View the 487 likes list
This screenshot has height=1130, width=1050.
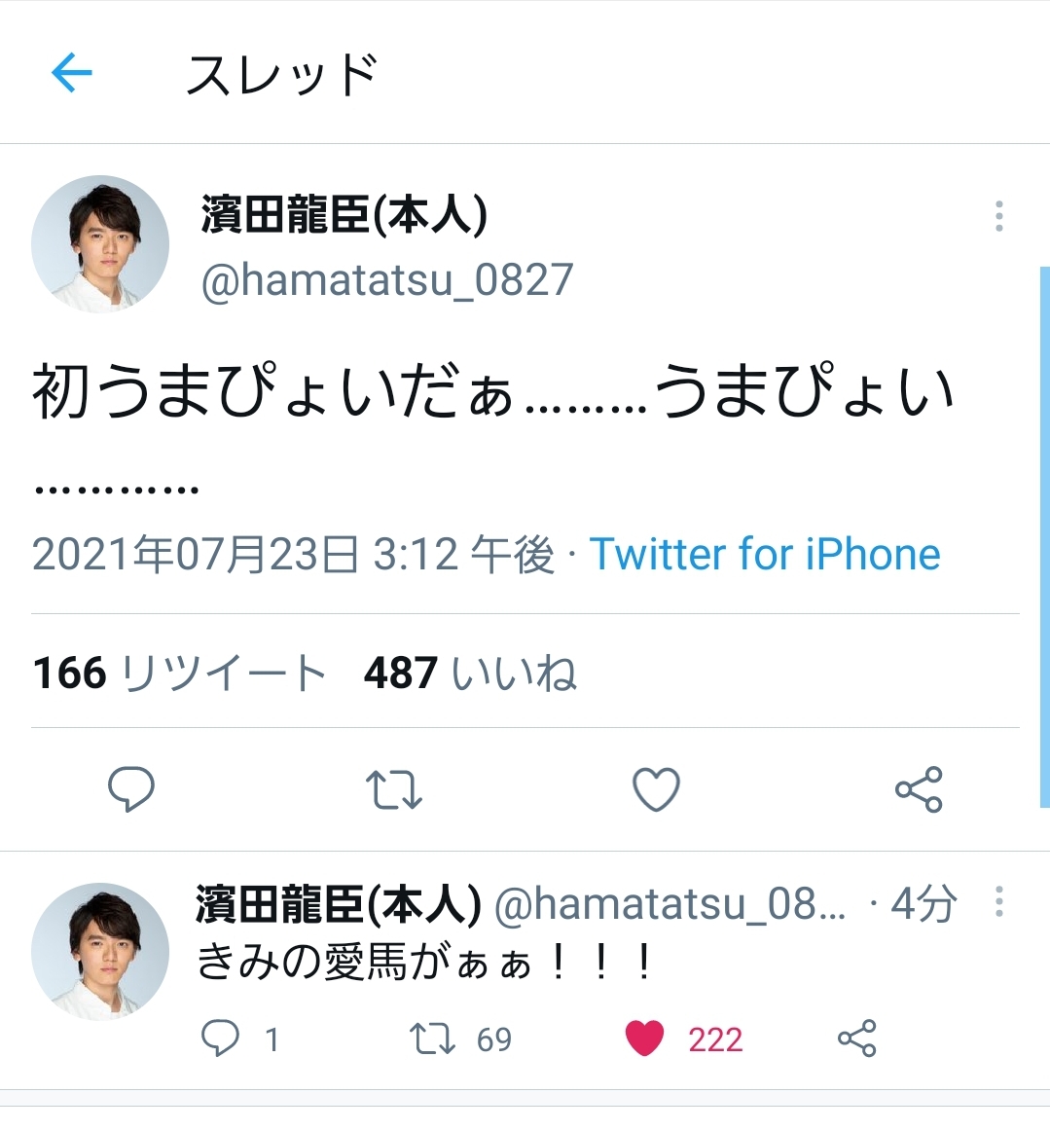pyautogui.click(x=470, y=673)
